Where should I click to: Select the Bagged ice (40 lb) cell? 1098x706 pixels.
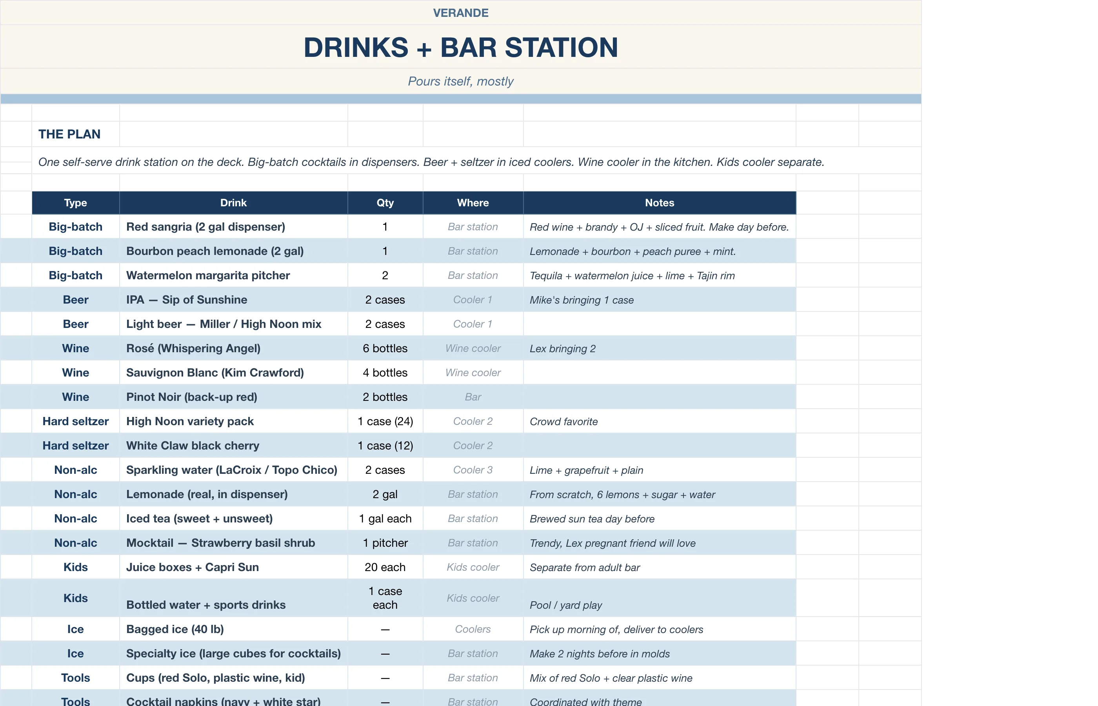point(233,629)
